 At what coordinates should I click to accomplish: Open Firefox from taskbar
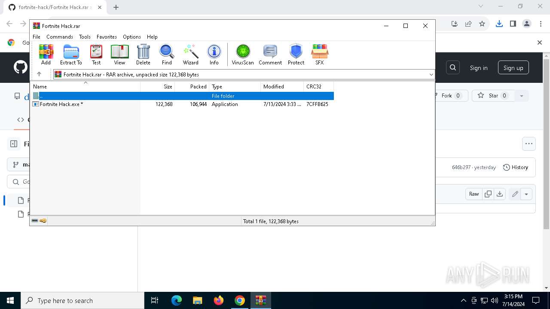pos(219,300)
